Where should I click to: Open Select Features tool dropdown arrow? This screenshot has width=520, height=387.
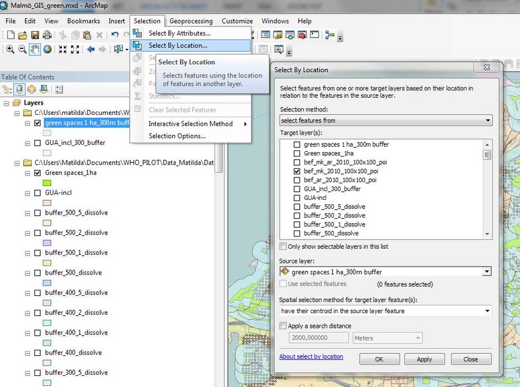(x=127, y=50)
